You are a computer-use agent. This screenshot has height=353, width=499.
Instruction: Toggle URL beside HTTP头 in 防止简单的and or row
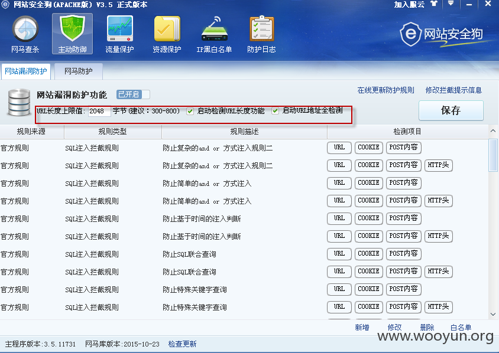(x=339, y=201)
